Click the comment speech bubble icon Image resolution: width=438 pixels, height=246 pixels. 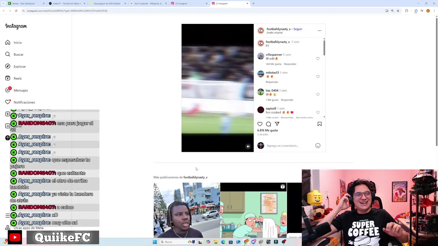coord(268,124)
